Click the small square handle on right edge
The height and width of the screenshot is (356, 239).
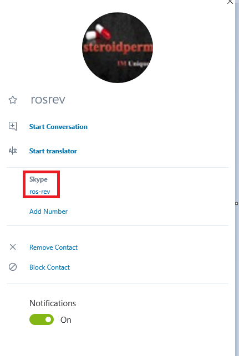pyautogui.click(x=236, y=203)
